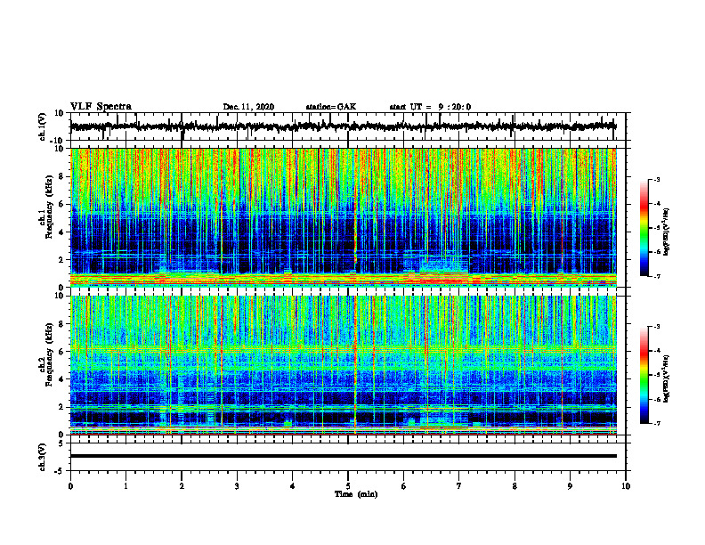Click the ch.2 "Frequency (kHz)" axis label
The height and width of the screenshot is (545, 705).
(x=48, y=354)
